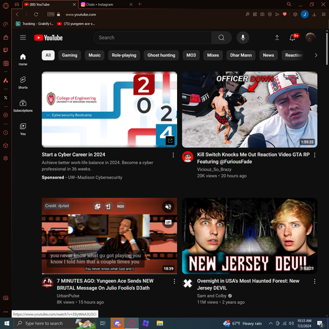Select the Gaming filter chip
This screenshot has height=329, width=329.
pyautogui.click(x=70, y=55)
